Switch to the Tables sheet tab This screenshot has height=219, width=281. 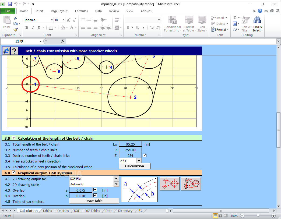click(47, 211)
